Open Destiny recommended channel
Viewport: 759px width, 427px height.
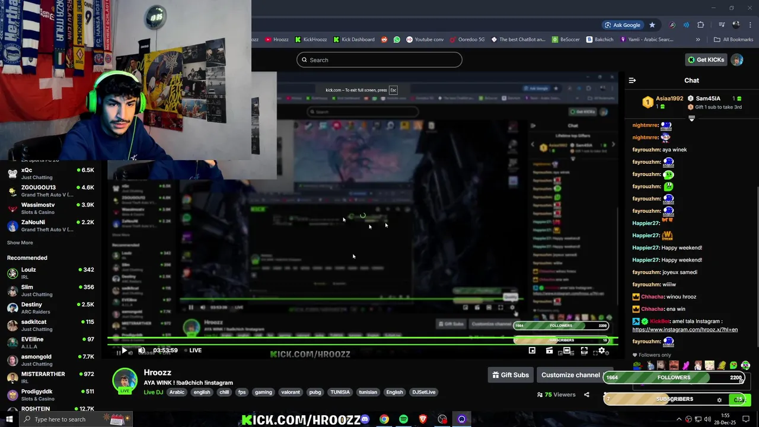tap(50, 308)
